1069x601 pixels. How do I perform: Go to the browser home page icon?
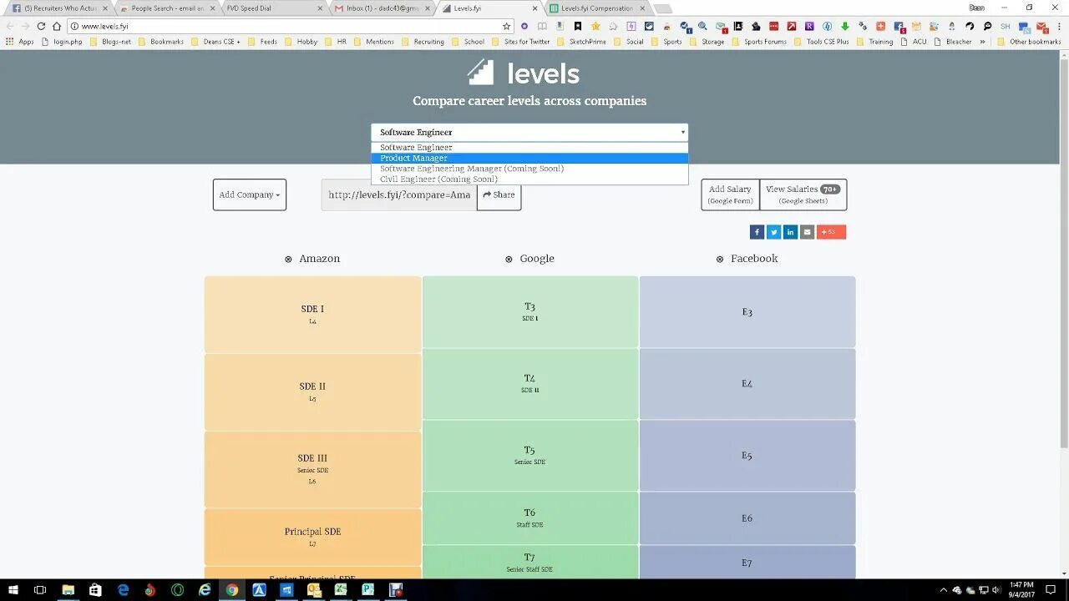pos(57,26)
